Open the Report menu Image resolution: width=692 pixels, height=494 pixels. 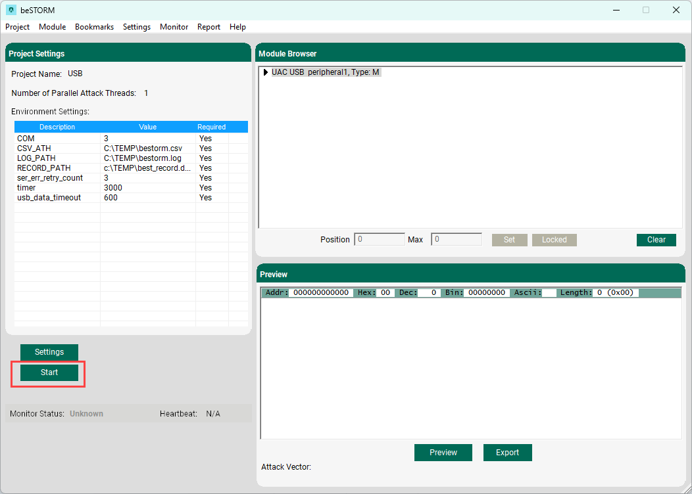tap(209, 27)
